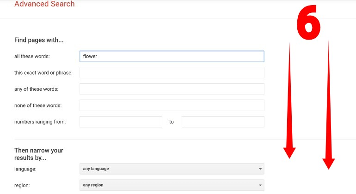The height and width of the screenshot is (194, 356).
Task: Focus the 'all these words' field containing flower
Action: point(172,56)
